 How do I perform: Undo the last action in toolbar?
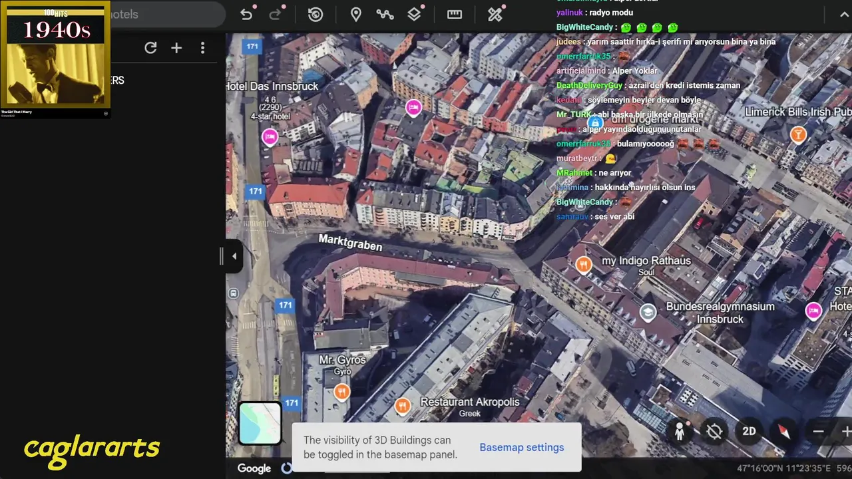point(246,15)
